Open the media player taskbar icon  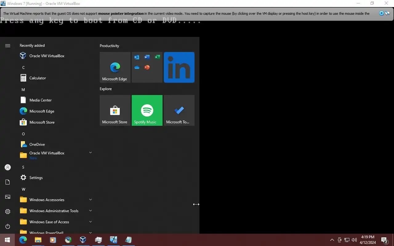[53, 240]
